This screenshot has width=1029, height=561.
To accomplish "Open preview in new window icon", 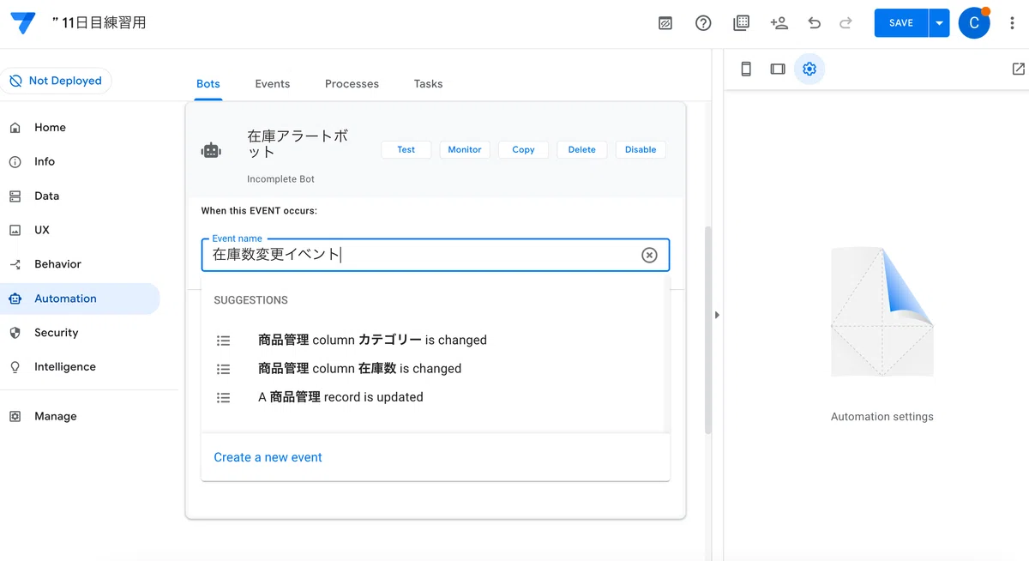I will click(1019, 69).
